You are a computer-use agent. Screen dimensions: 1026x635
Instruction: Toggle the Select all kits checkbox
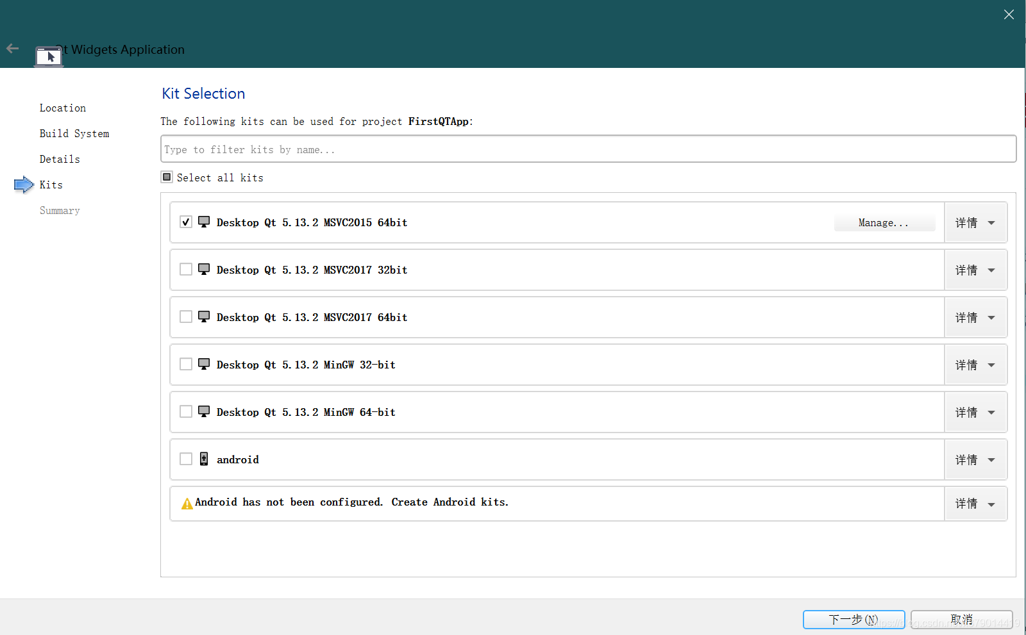[x=167, y=177]
